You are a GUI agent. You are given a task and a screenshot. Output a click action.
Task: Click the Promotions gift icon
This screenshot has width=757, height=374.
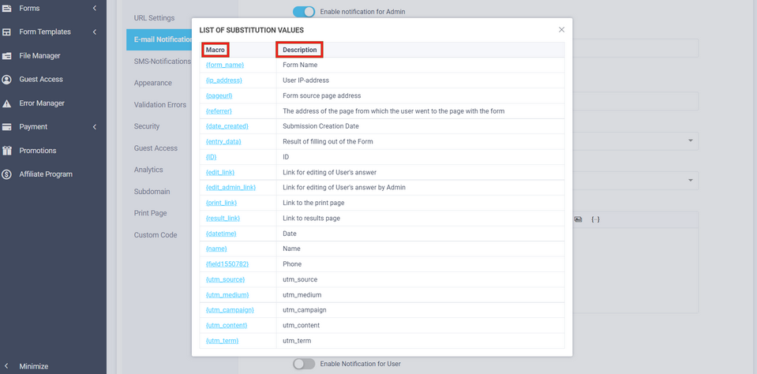tap(7, 151)
